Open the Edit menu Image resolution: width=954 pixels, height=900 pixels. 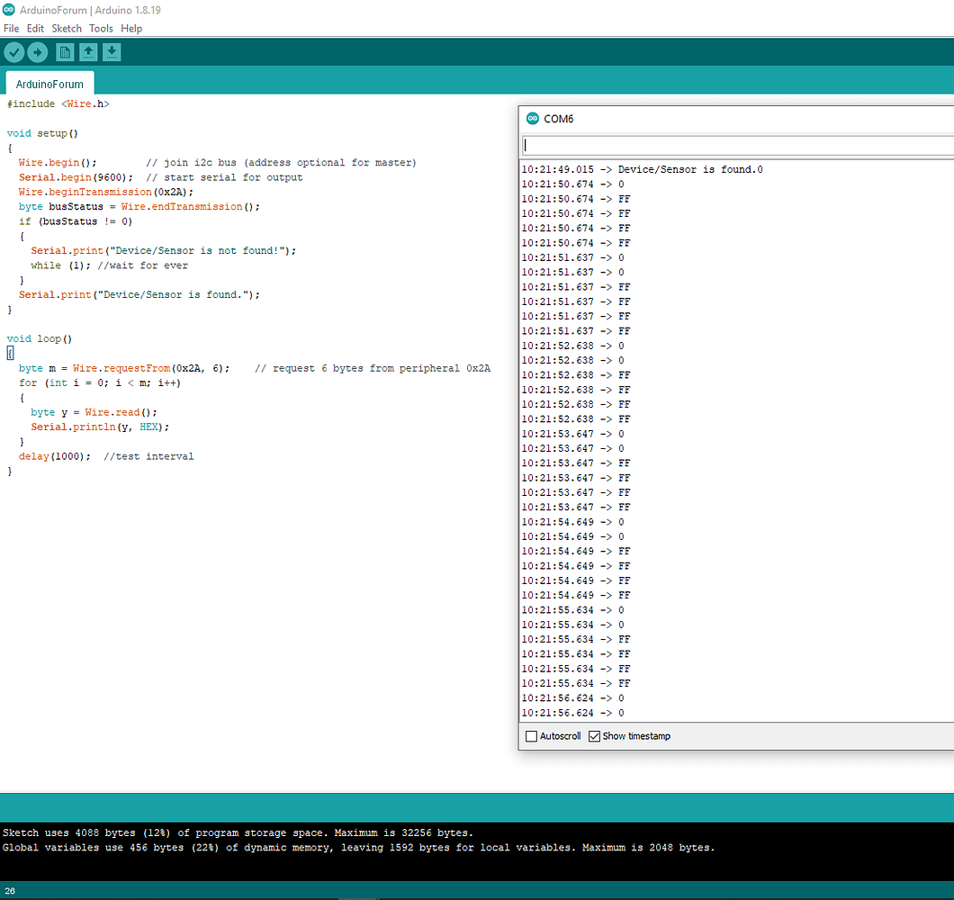point(35,28)
